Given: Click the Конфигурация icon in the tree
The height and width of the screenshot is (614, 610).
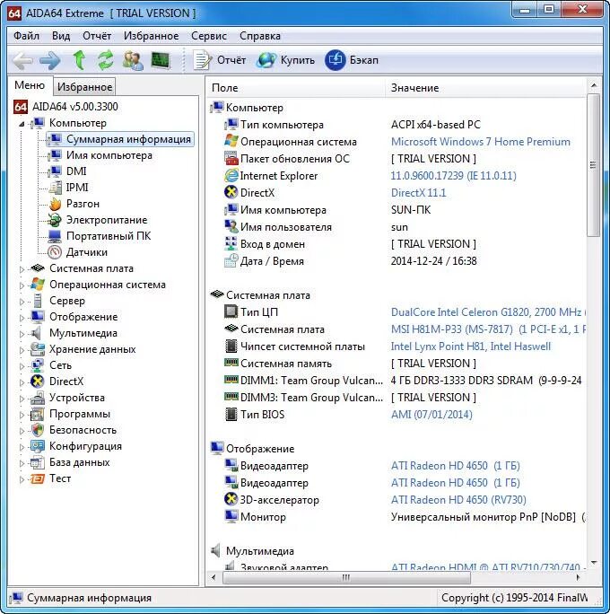Looking at the screenshot, I should [38, 446].
